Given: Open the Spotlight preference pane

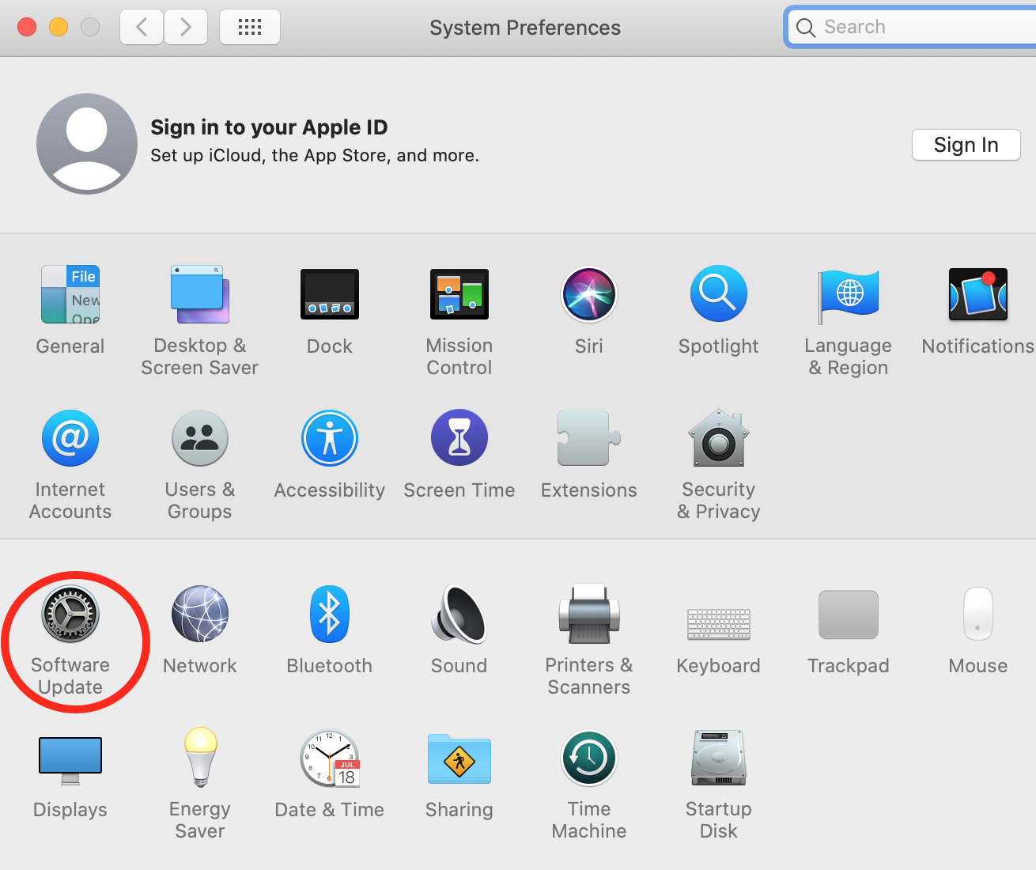Looking at the screenshot, I should 718,295.
